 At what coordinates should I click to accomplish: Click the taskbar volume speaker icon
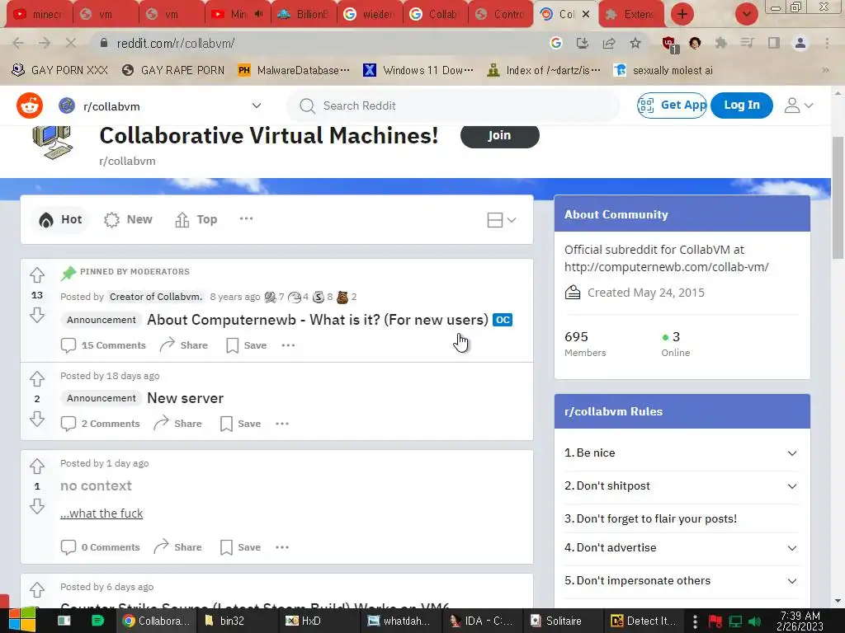pyautogui.click(x=755, y=621)
